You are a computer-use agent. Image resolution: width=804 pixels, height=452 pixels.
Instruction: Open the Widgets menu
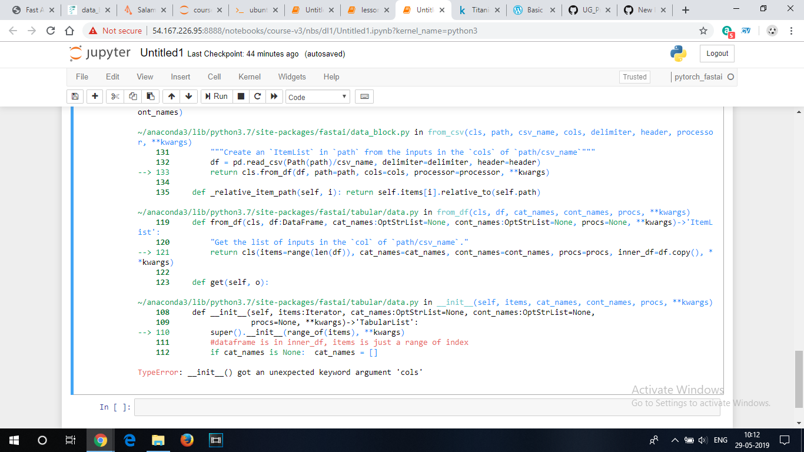[x=292, y=77]
